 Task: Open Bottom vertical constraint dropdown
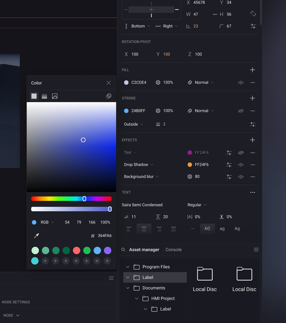pos(140,26)
